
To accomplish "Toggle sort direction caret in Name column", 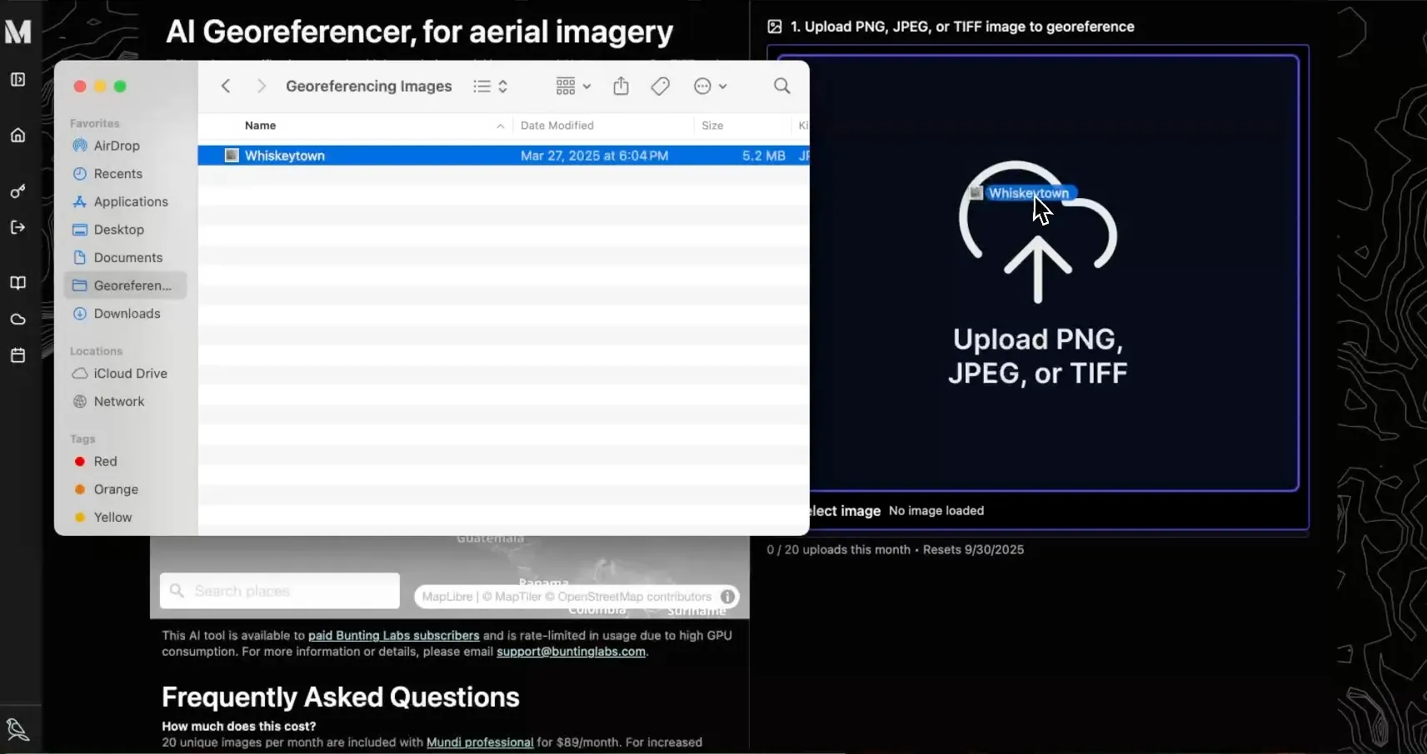I will (500, 126).
